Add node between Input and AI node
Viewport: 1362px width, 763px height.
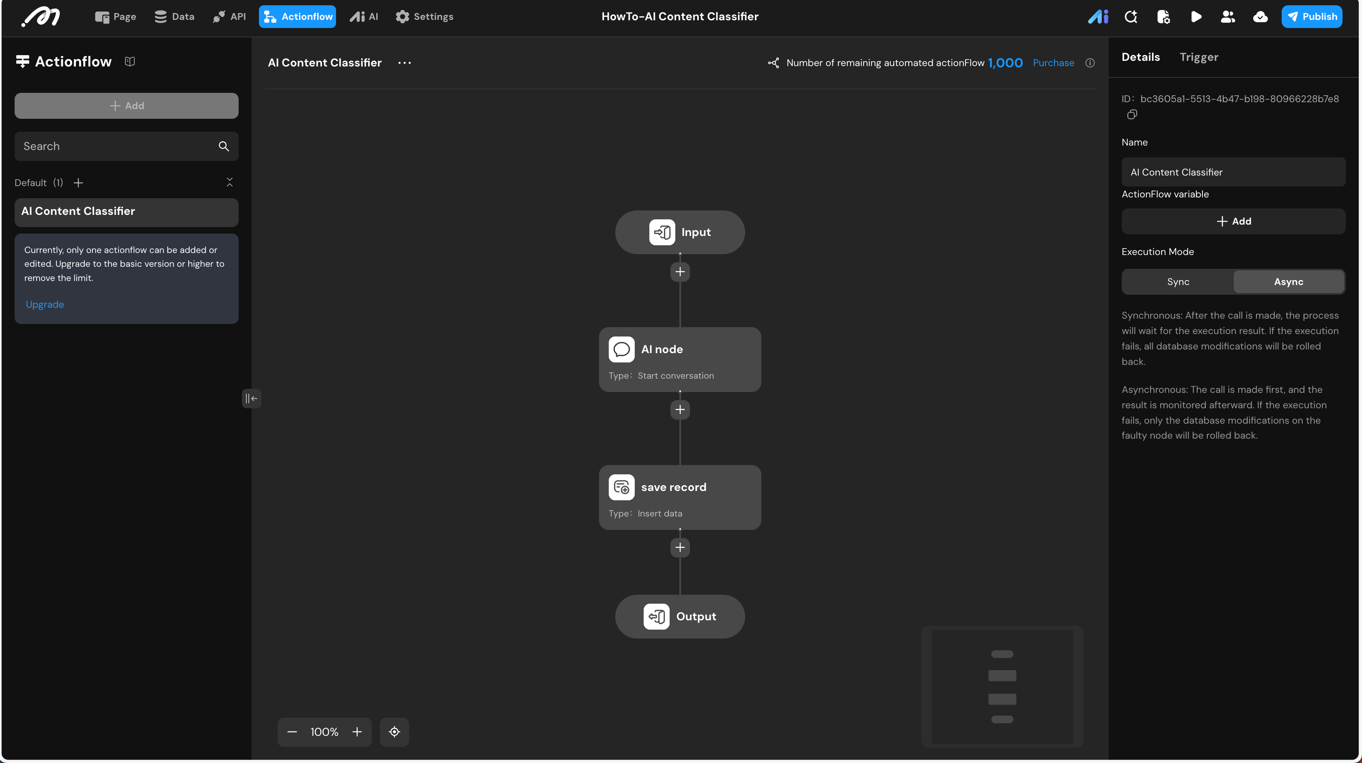[x=680, y=272]
